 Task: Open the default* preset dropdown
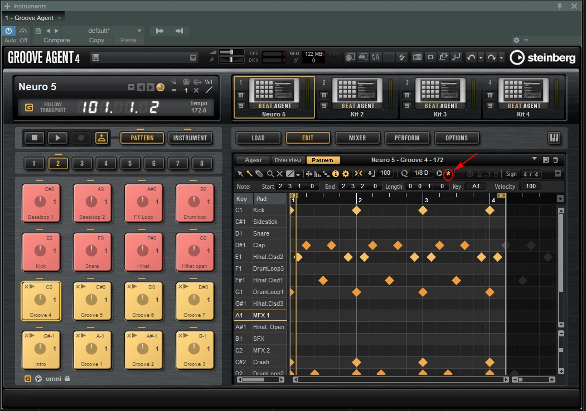(x=139, y=31)
